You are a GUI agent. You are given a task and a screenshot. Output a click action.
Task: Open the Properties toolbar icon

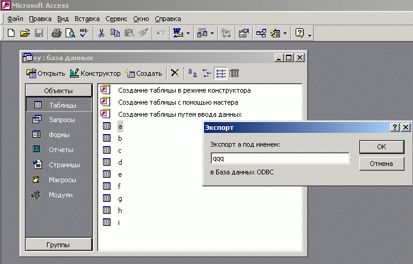pyautogui.click(x=244, y=33)
